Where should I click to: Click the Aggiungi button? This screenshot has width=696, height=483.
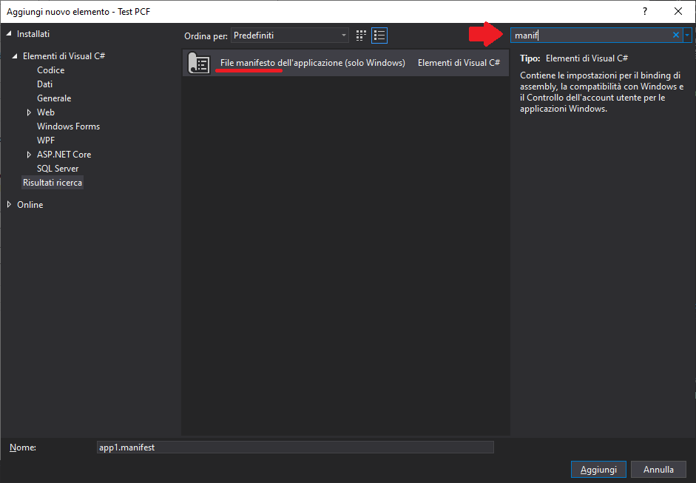point(598,470)
